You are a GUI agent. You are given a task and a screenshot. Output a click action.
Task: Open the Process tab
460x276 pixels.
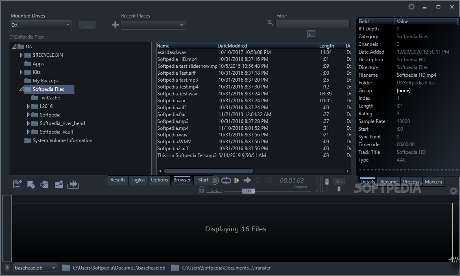pyautogui.click(x=411, y=182)
